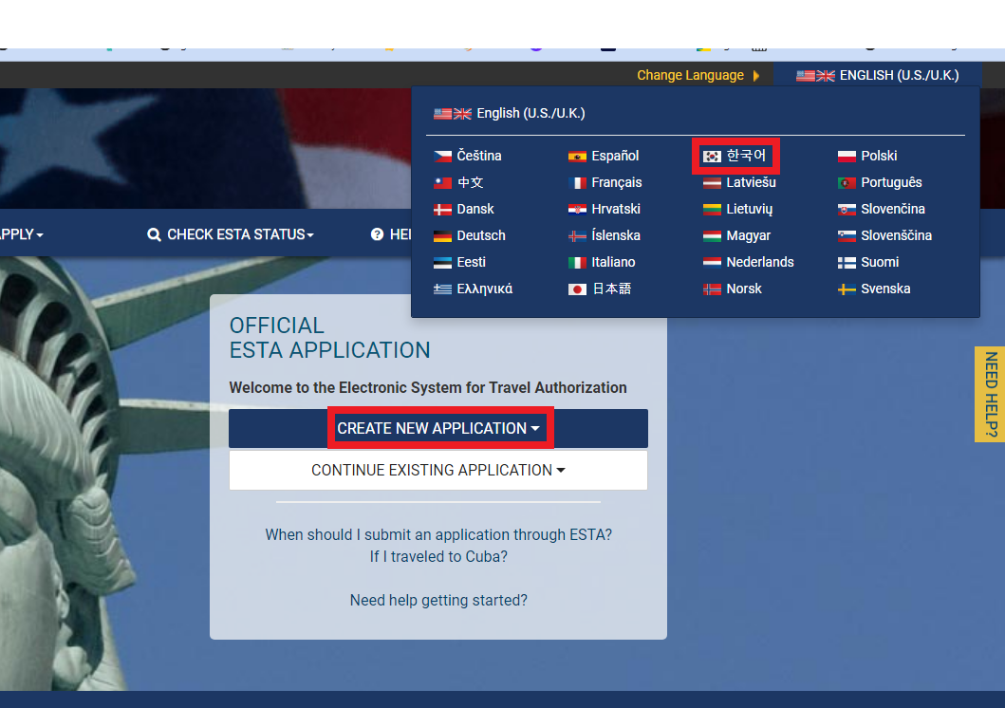This screenshot has width=1005, height=708.
Task: Select Lietuvių language
Action: tap(737, 209)
